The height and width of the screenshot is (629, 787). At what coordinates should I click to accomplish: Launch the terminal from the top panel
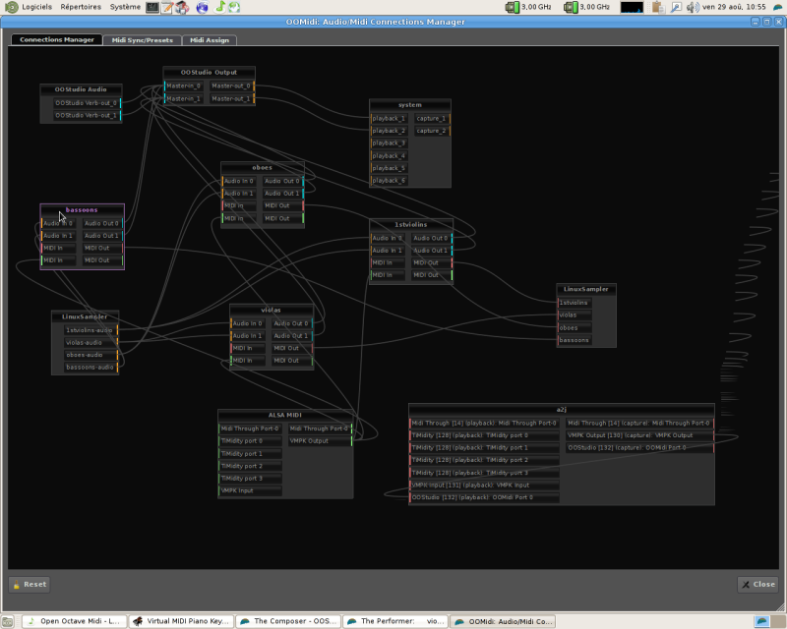[x=152, y=7]
